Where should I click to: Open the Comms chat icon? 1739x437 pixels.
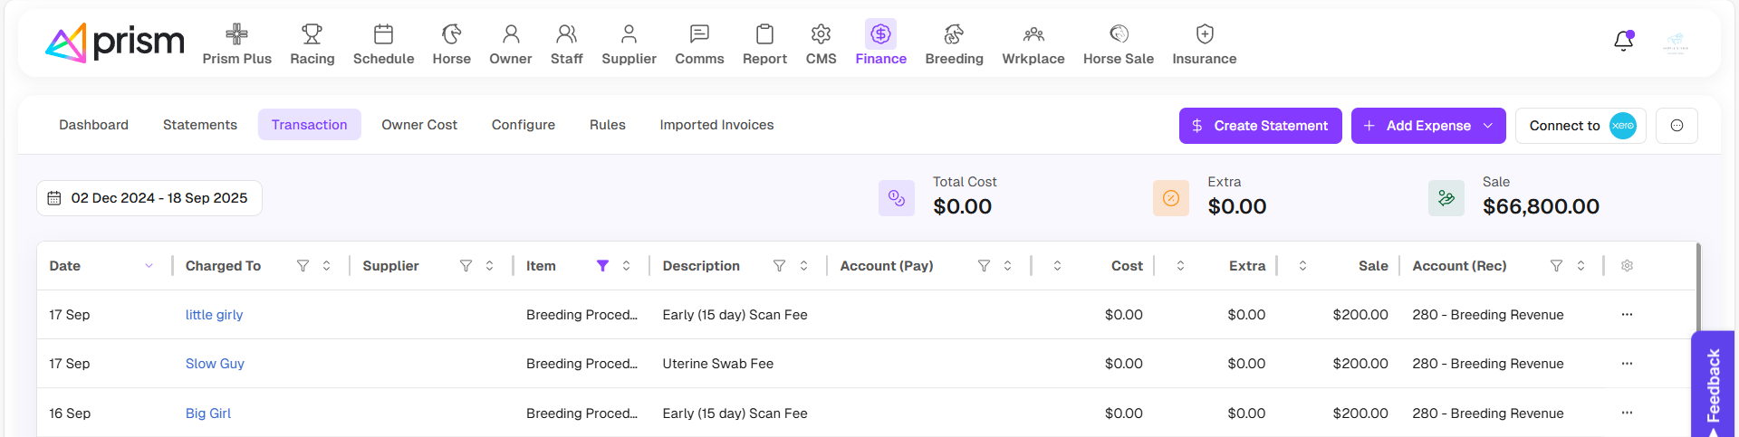coord(698,34)
